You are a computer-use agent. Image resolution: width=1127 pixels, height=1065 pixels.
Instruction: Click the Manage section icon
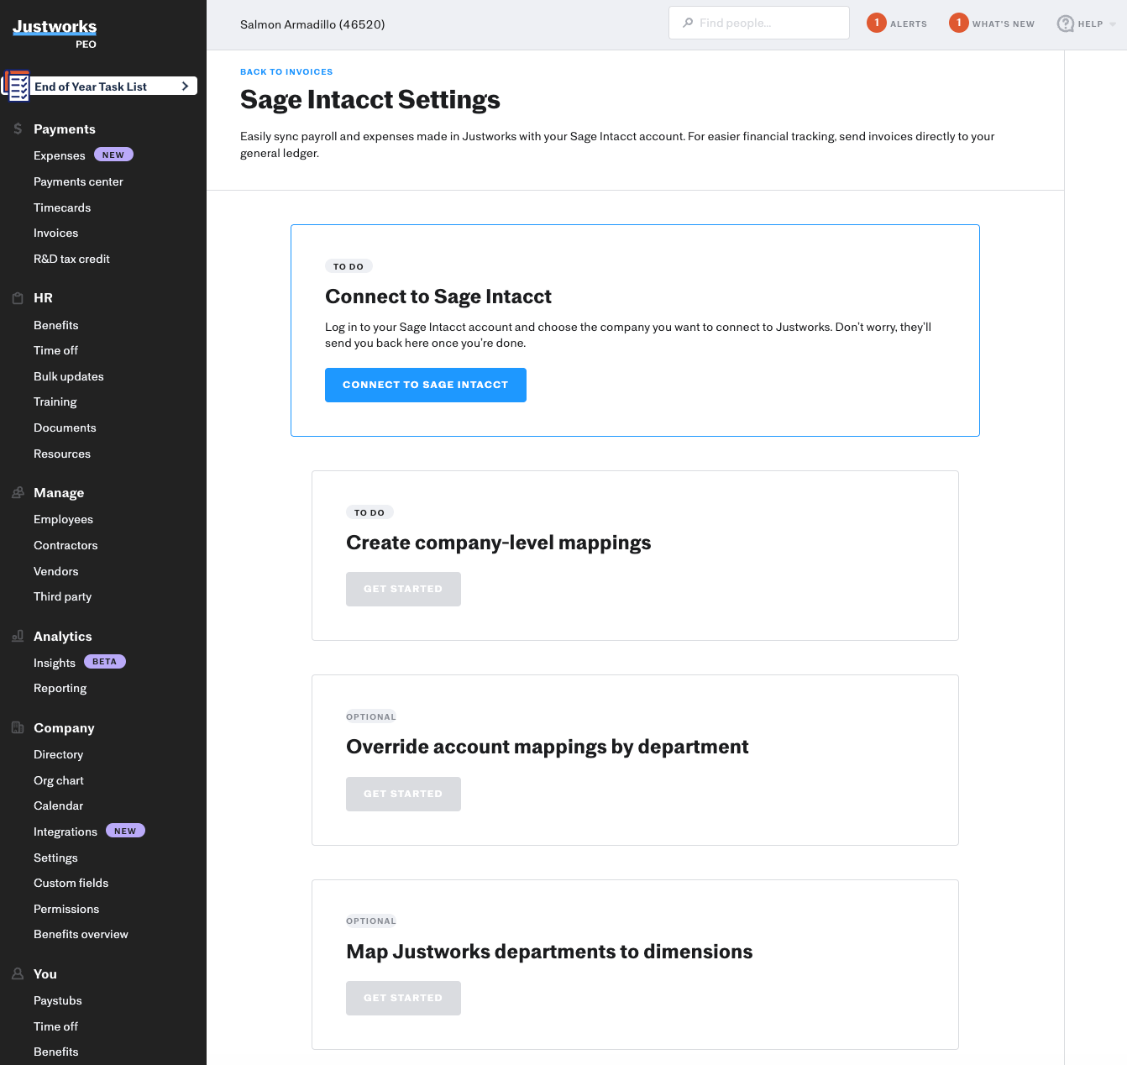pos(17,493)
